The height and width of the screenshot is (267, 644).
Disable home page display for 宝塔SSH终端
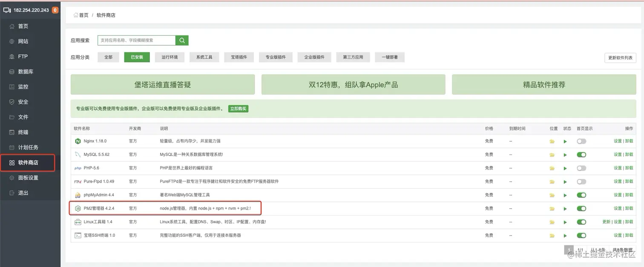pyautogui.click(x=581, y=235)
